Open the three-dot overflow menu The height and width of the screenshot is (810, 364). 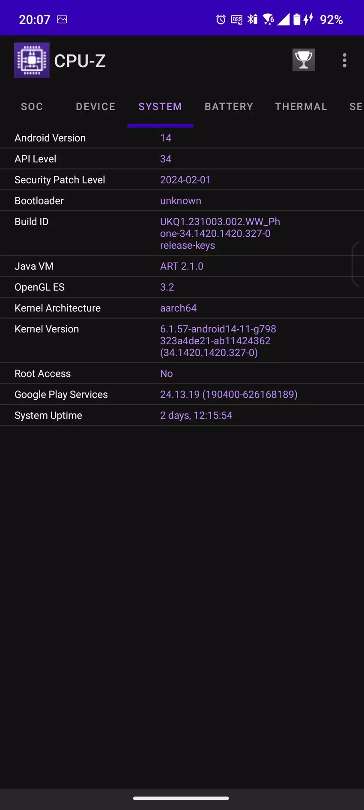click(344, 60)
